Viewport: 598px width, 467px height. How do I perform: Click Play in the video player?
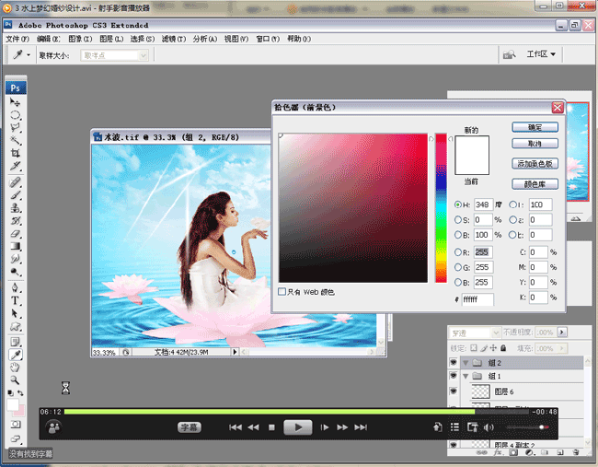298,427
